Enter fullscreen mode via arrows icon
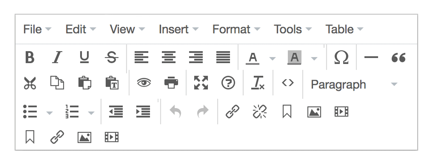This screenshot has height=164, width=432. (x=201, y=83)
